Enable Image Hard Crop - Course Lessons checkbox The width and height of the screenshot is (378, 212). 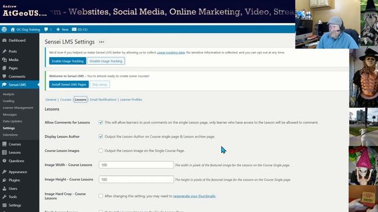(x=100, y=196)
